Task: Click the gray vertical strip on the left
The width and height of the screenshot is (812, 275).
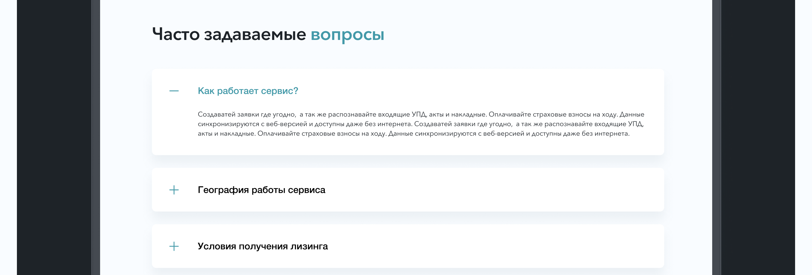Action: 96,137
